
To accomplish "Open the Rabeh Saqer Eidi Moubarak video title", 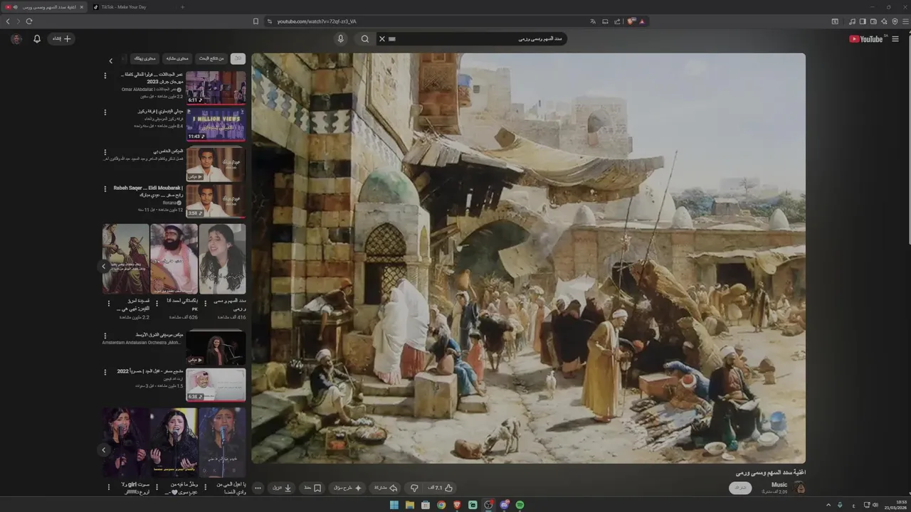I will coord(148,191).
